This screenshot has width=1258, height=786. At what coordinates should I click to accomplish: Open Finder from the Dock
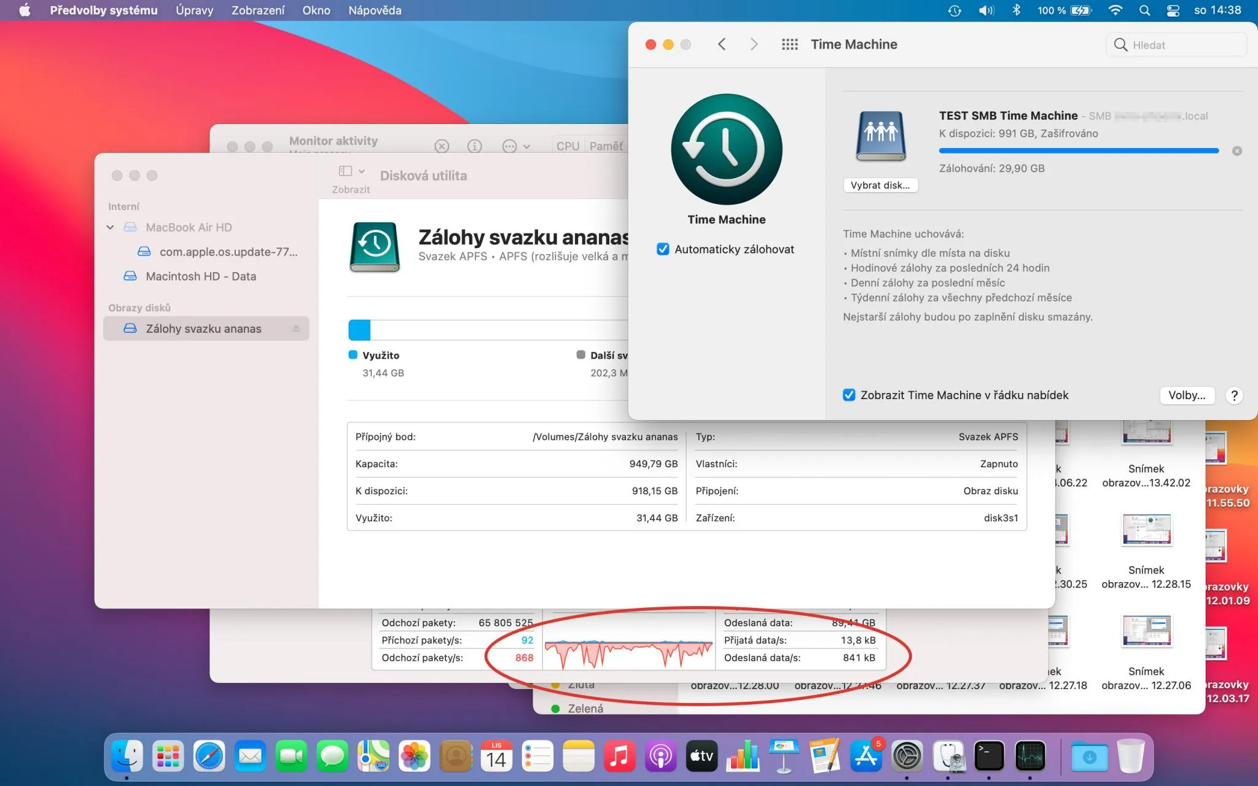(x=127, y=756)
